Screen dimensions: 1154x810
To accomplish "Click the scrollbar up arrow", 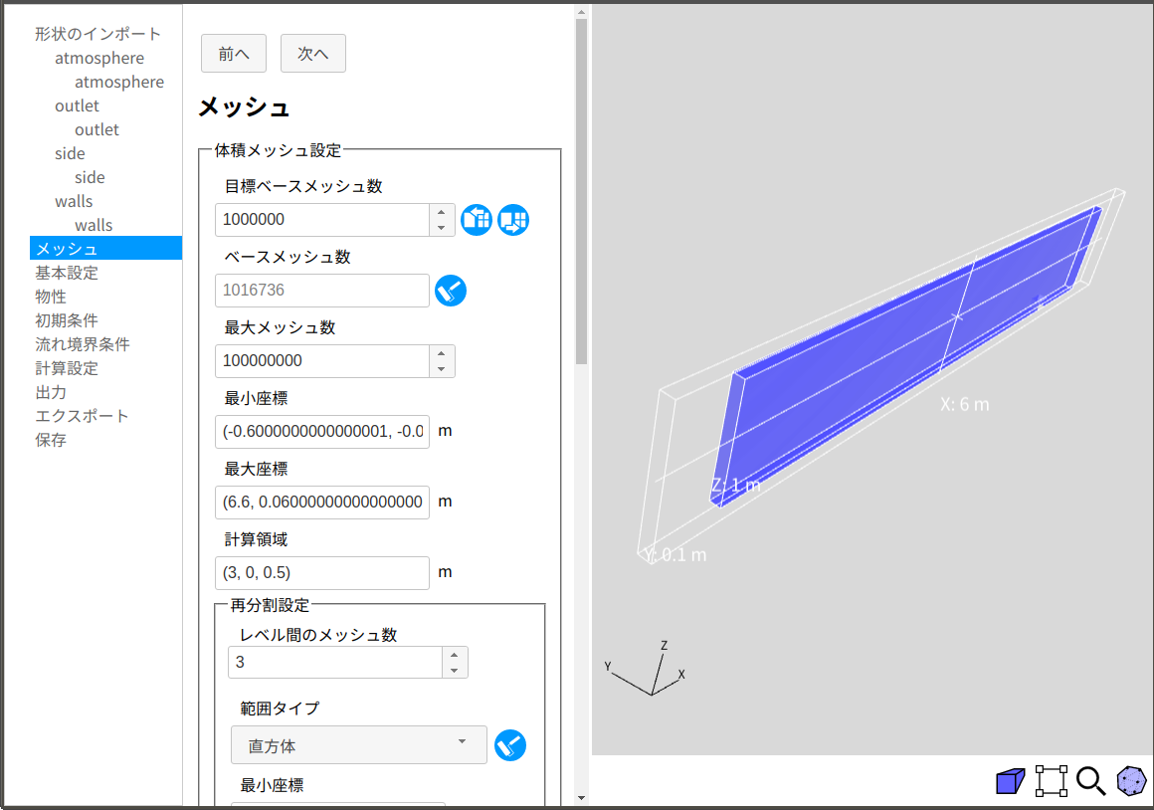I will [x=581, y=12].
